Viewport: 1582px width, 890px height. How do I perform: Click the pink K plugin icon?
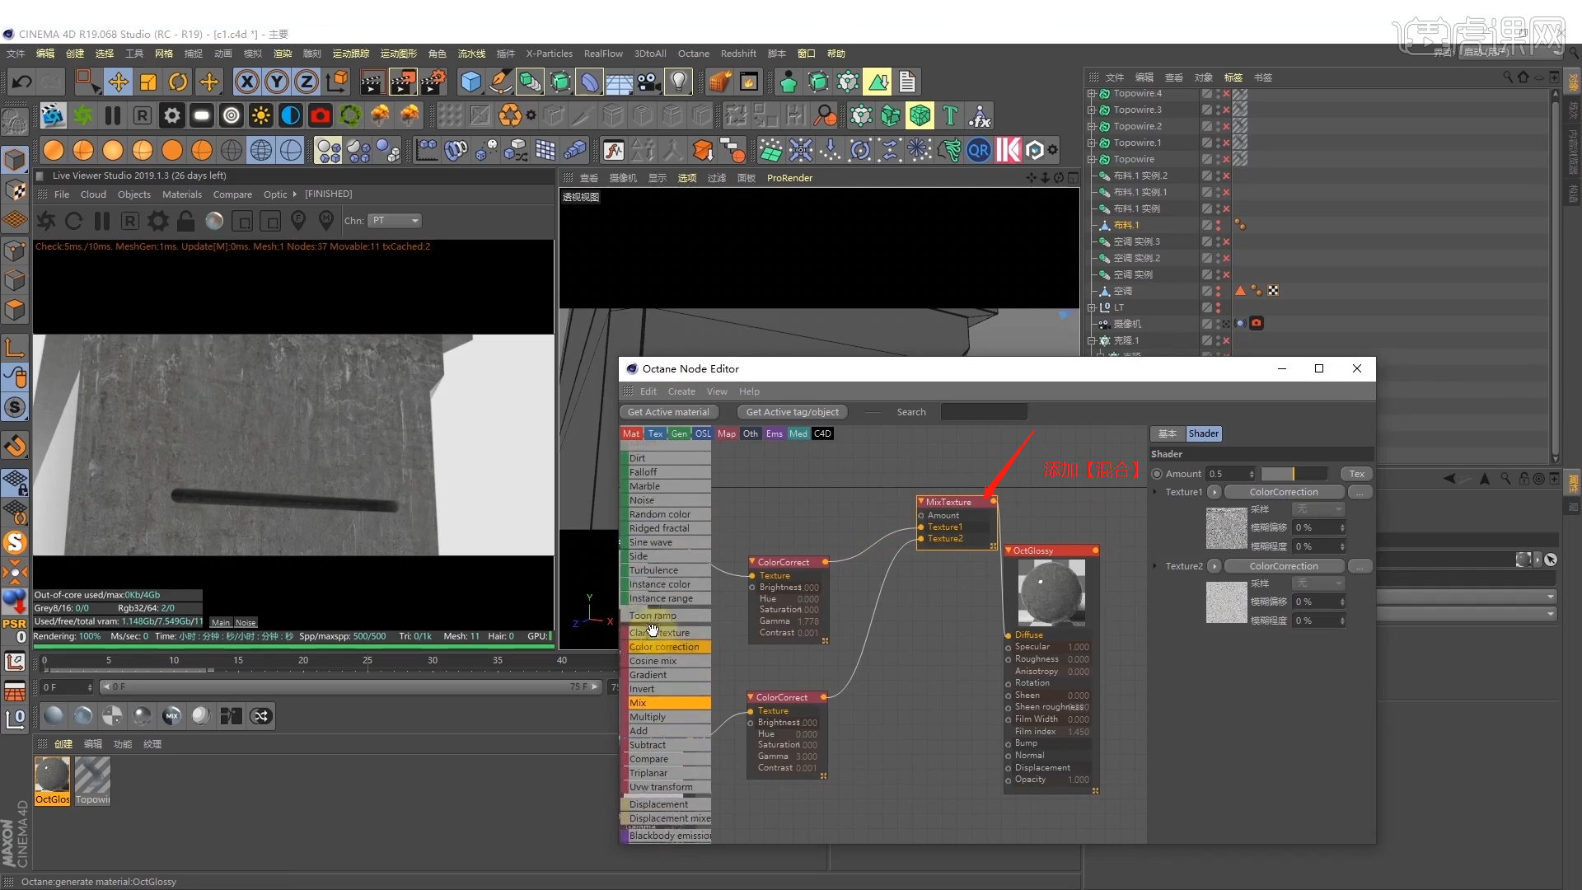pyautogui.click(x=1009, y=150)
